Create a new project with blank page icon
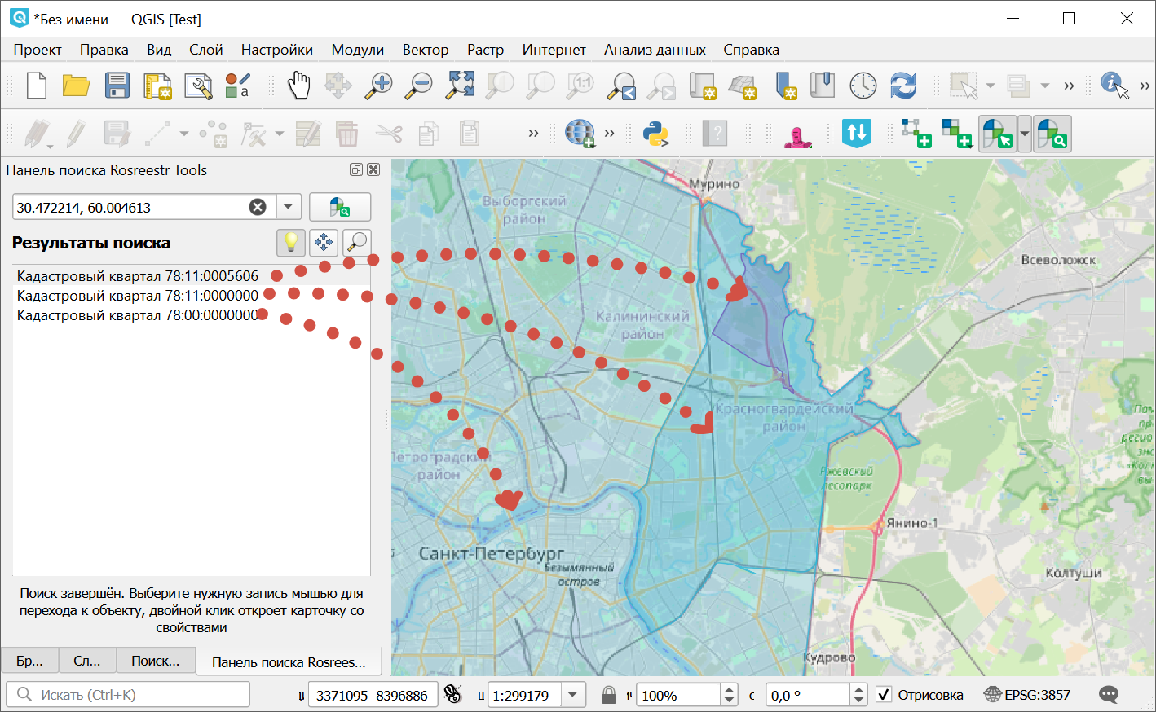 (x=37, y=86)
